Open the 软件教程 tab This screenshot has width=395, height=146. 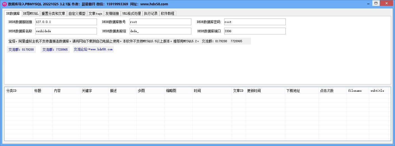tap(168, 13)
